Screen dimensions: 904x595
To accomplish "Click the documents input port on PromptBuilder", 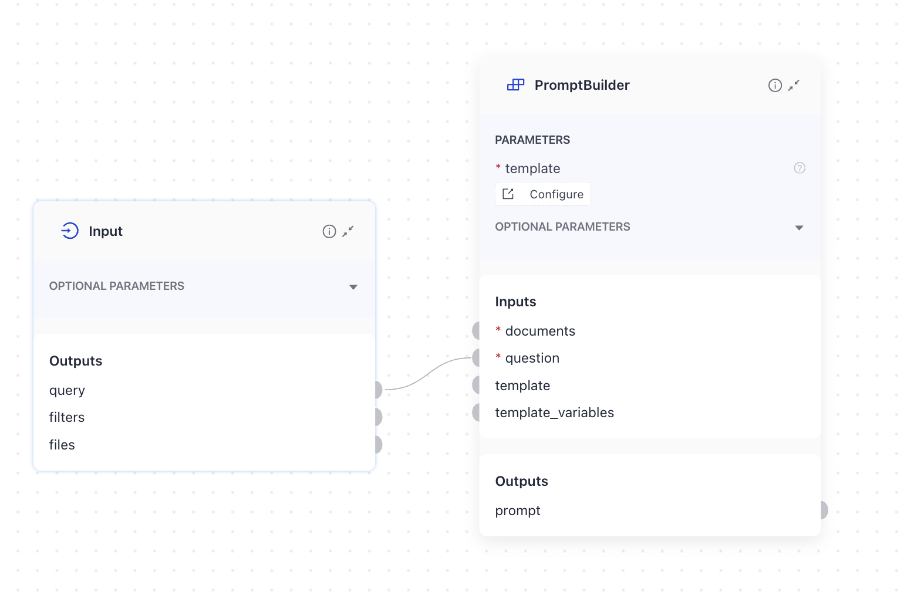I will pyautogui.click(x=477, y=330).
